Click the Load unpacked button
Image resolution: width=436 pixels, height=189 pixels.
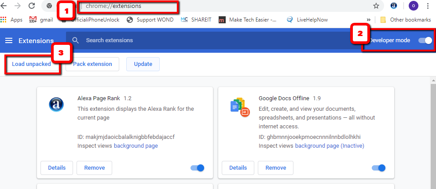point(31,64)
